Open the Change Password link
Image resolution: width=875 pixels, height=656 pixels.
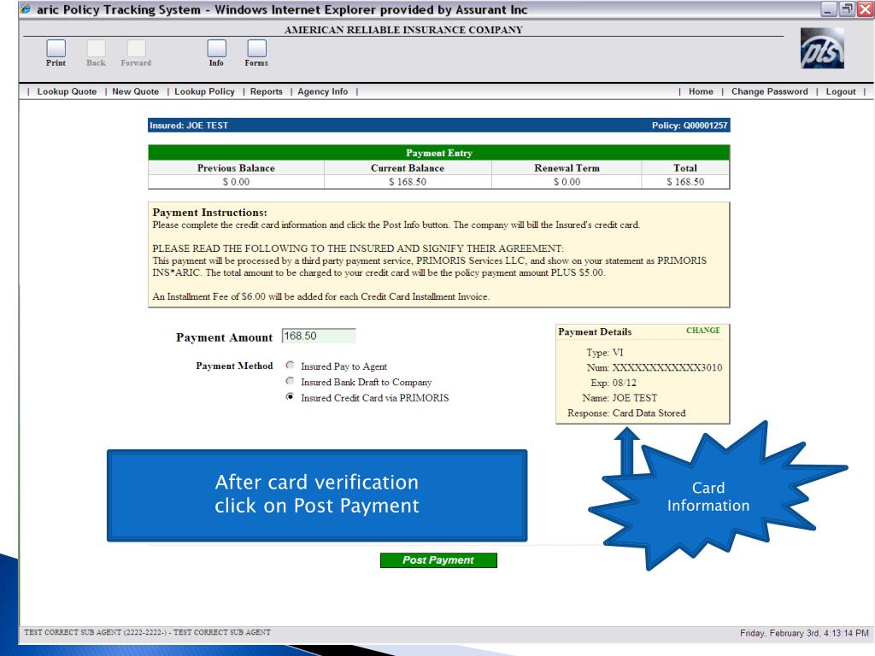coord(770,91)
